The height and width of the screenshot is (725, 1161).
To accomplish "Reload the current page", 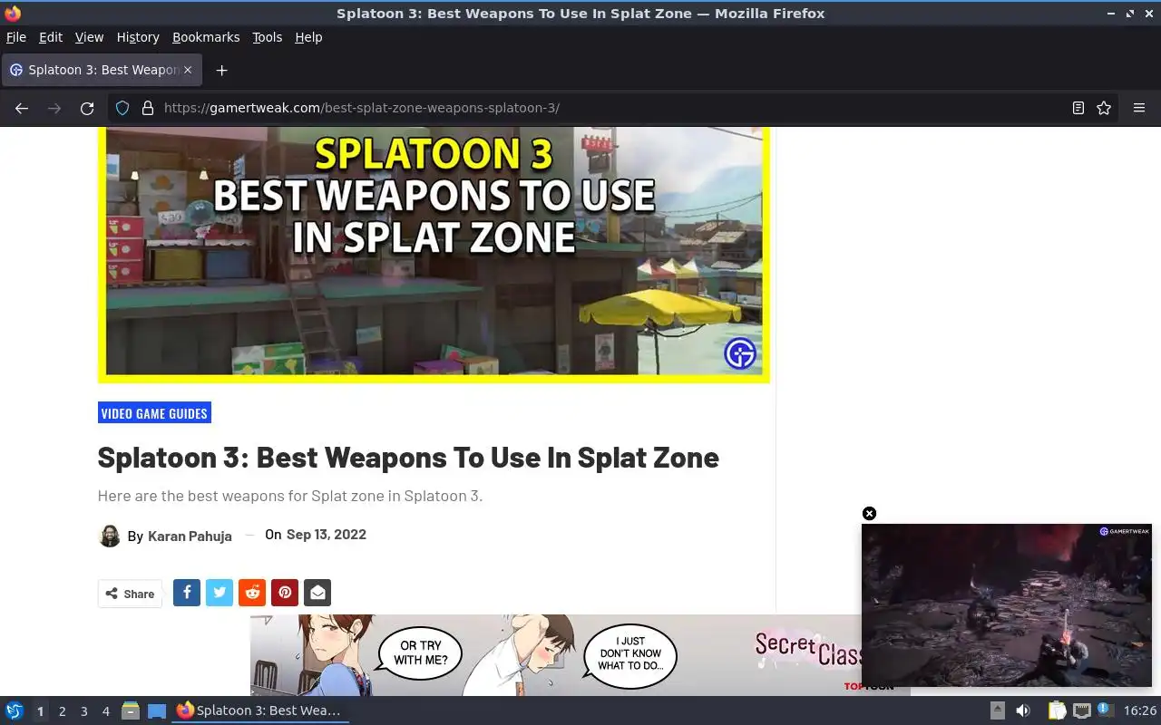I will pyautogui.click(x=87, y=108).
